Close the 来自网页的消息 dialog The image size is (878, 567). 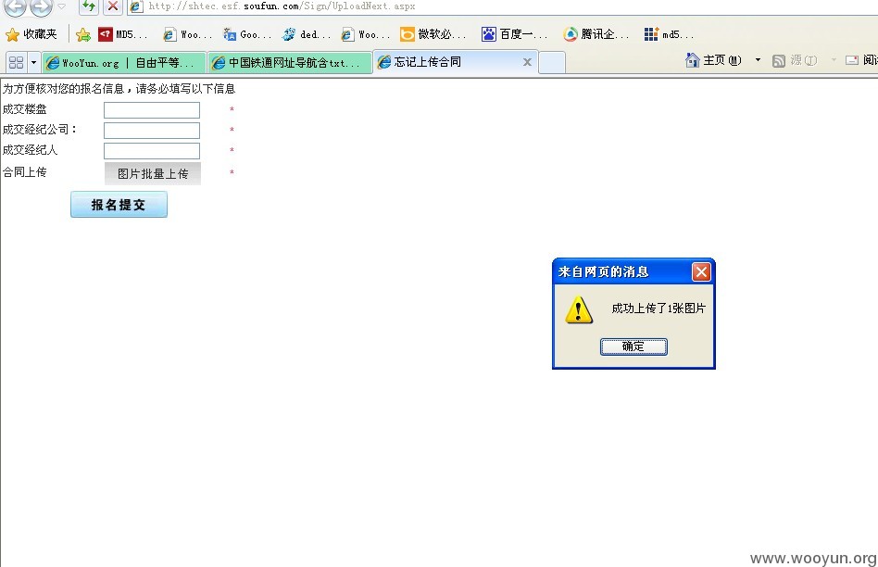701,271
